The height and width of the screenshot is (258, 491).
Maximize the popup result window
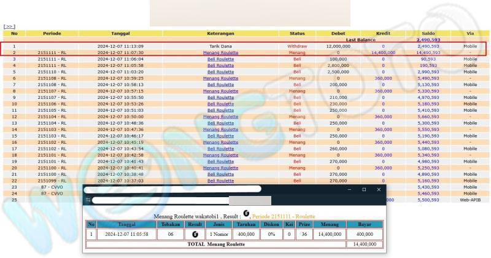(x=363, y=189)
